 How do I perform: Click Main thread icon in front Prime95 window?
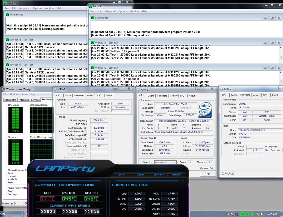pos(93,18)
